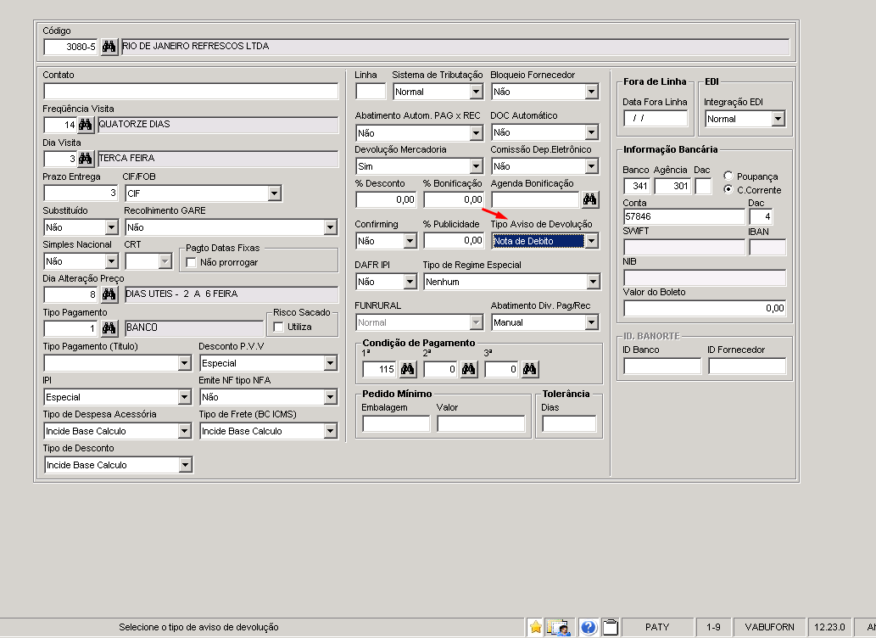The image size is (876, 638).
Task: Open Devolução Mercadoria dropdown
Action: point(476,166)
